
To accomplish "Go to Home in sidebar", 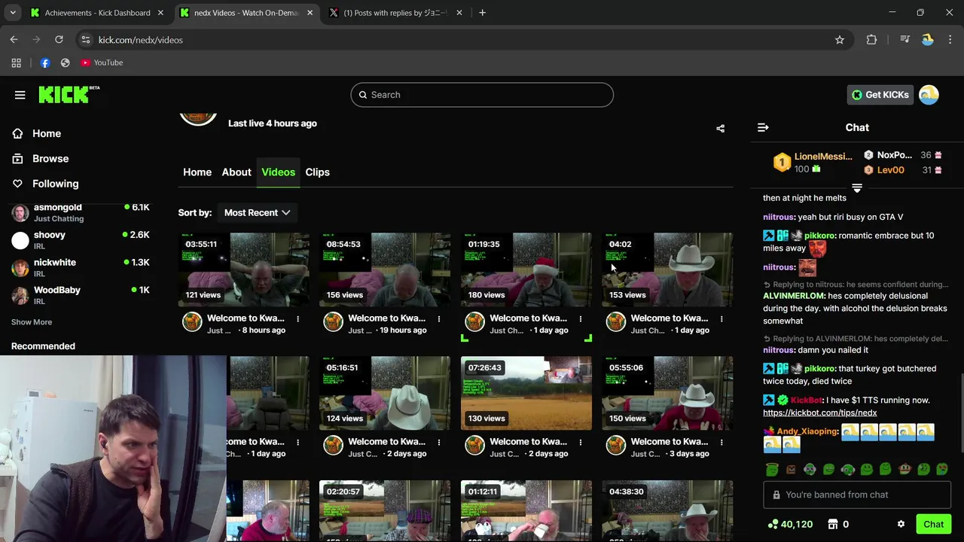I will coord(47,134).
